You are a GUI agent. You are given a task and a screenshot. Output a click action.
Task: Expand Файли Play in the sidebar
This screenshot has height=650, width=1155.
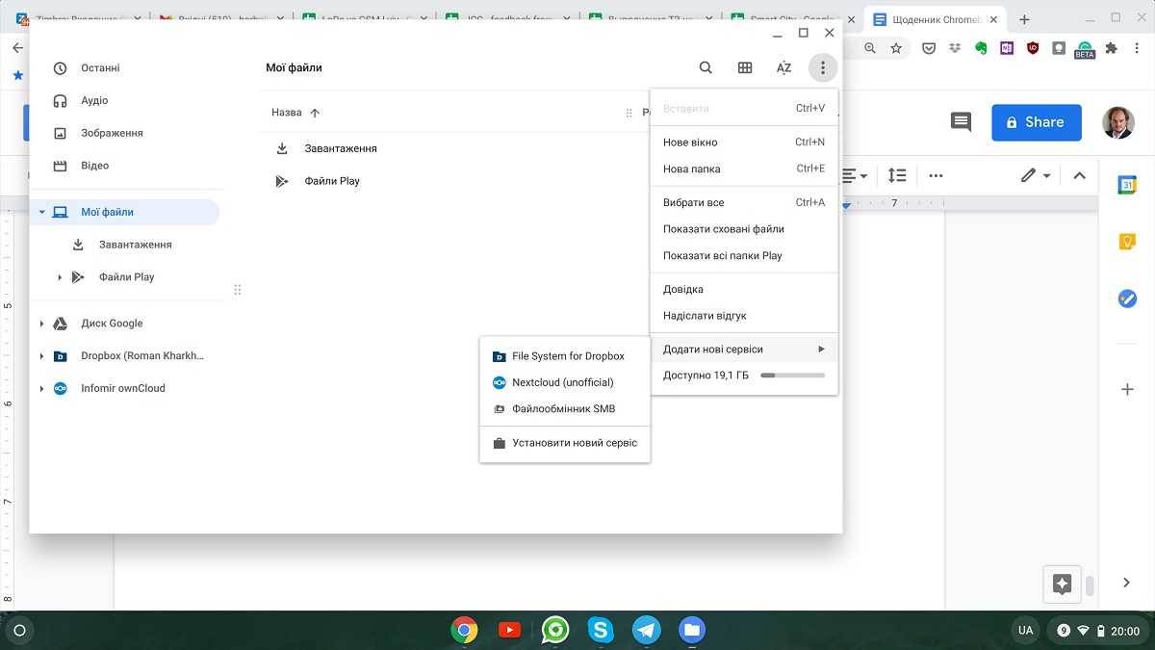60,277
